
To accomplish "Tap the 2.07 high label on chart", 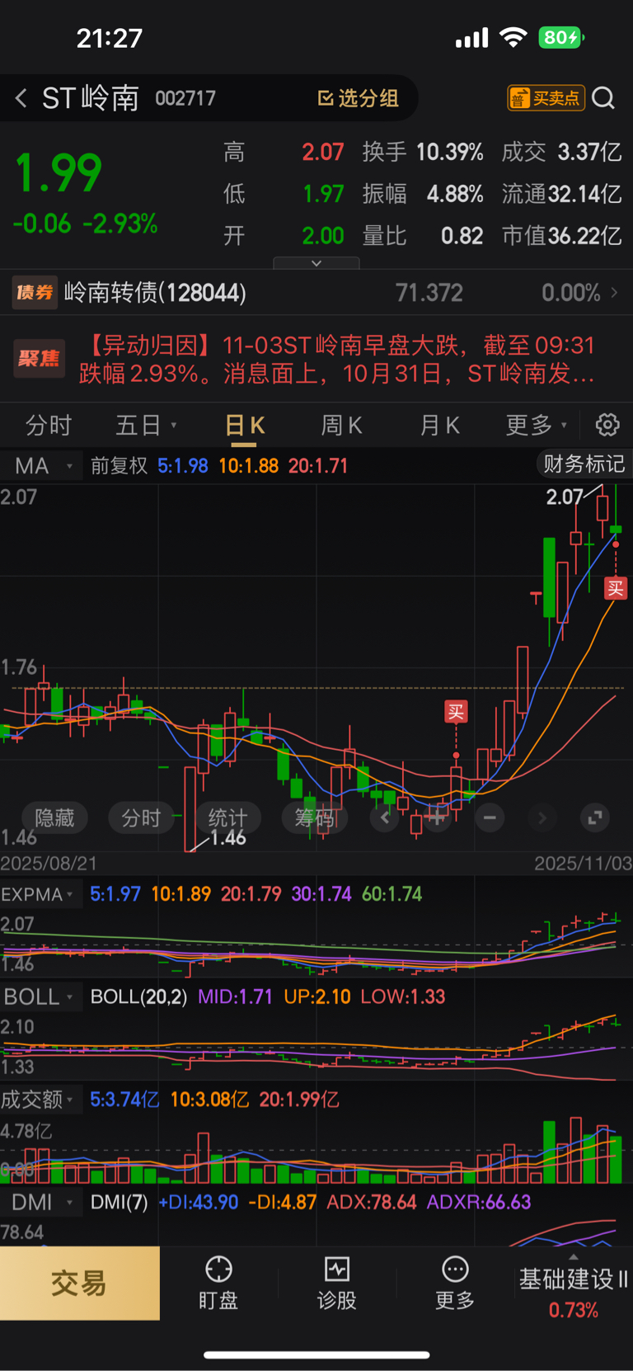I will (x=565, y=497).
